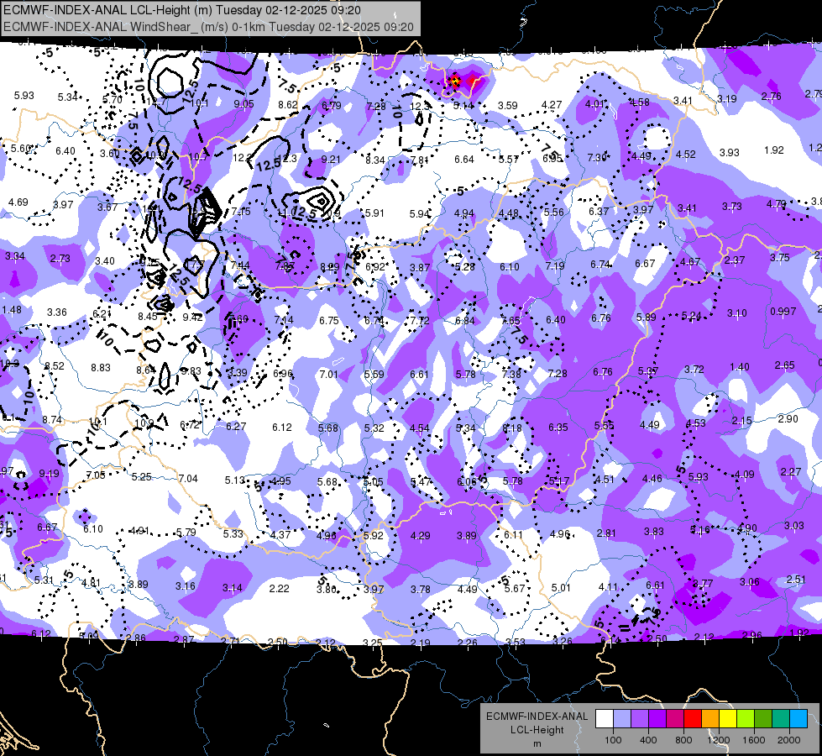822x756 pixels.
Task: Click the legend tick label 1600
Action: tap(753, 740)
